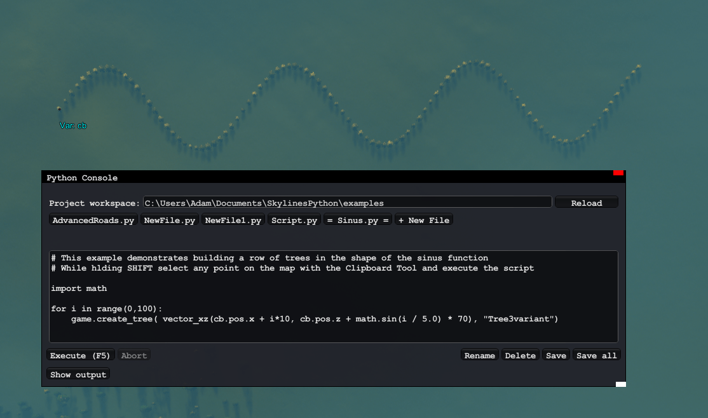
Task: Place the cursor on the 'import math' line
Action: [x=79, y=288]
